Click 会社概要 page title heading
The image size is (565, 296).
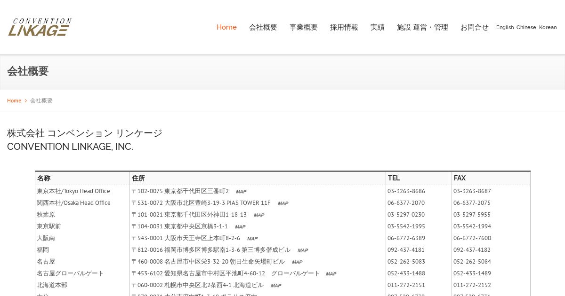click(28, 71)
